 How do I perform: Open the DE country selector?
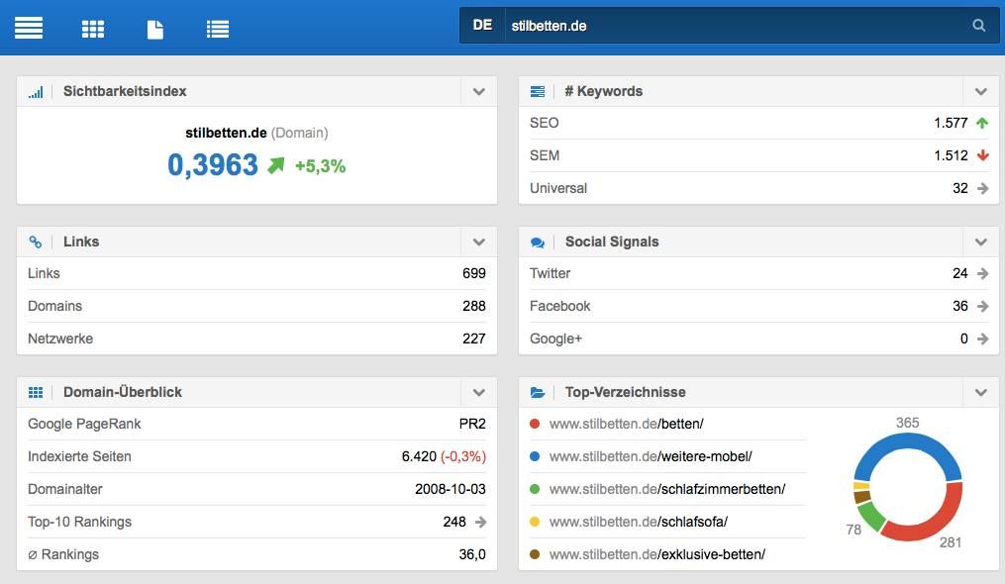coord(482,26)
